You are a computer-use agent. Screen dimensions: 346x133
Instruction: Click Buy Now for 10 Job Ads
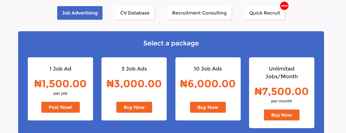(x=208, y=107)
